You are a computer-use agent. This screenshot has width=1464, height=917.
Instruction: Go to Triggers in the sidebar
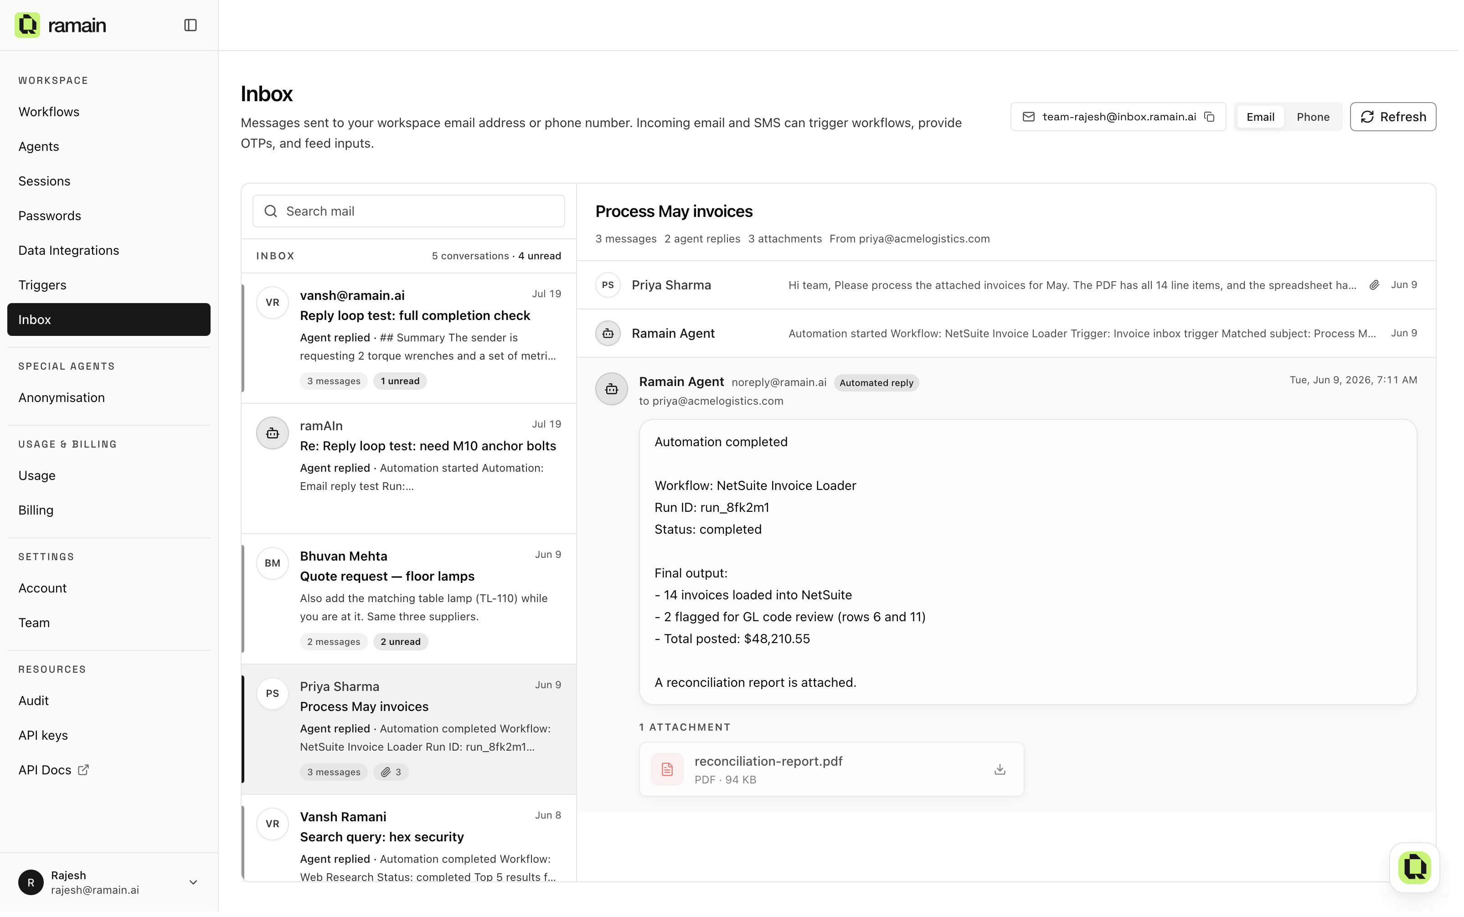point(109,285)
